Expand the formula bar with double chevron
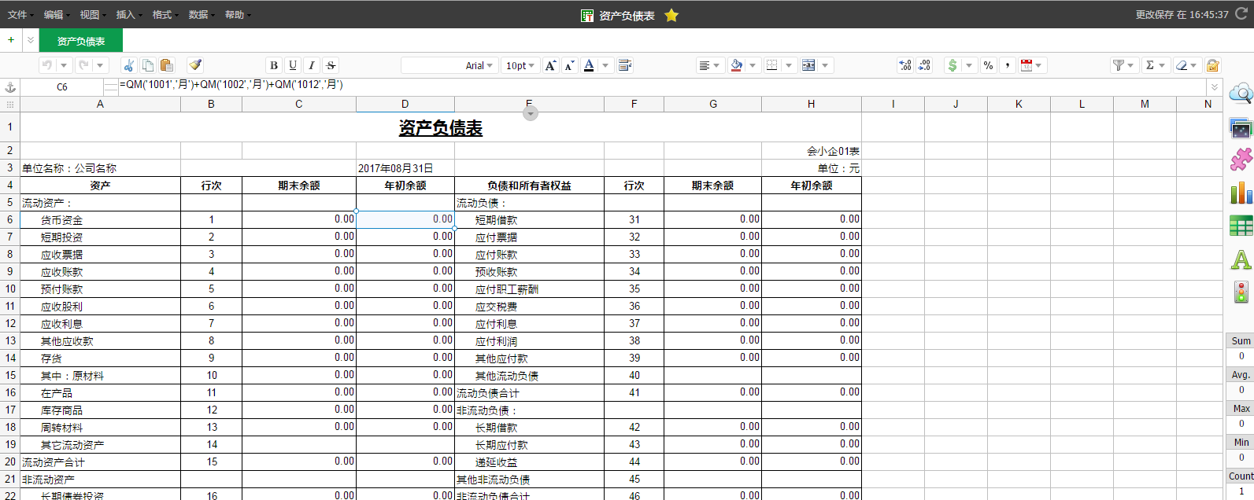Screen dimensions: 1254x500 tap(1215, 86)
